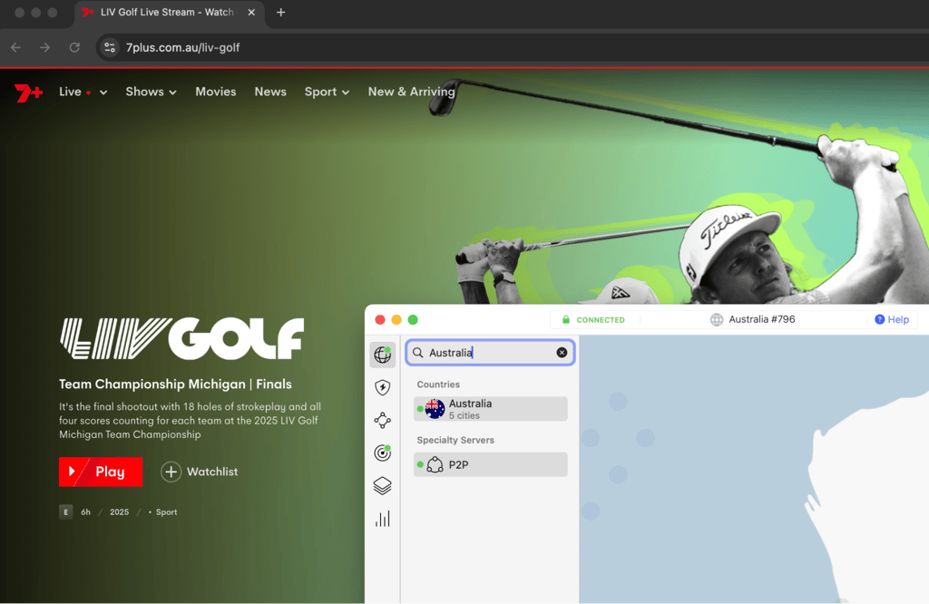This screenshot has width=929, height=604.
Task: Reload the 7plus page
Action: 74,47
